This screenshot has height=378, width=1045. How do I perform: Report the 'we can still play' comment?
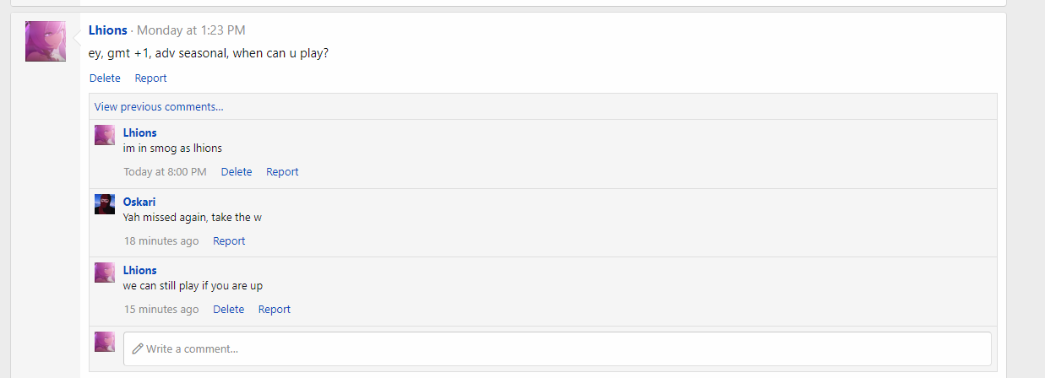click(x=275, y=310)
